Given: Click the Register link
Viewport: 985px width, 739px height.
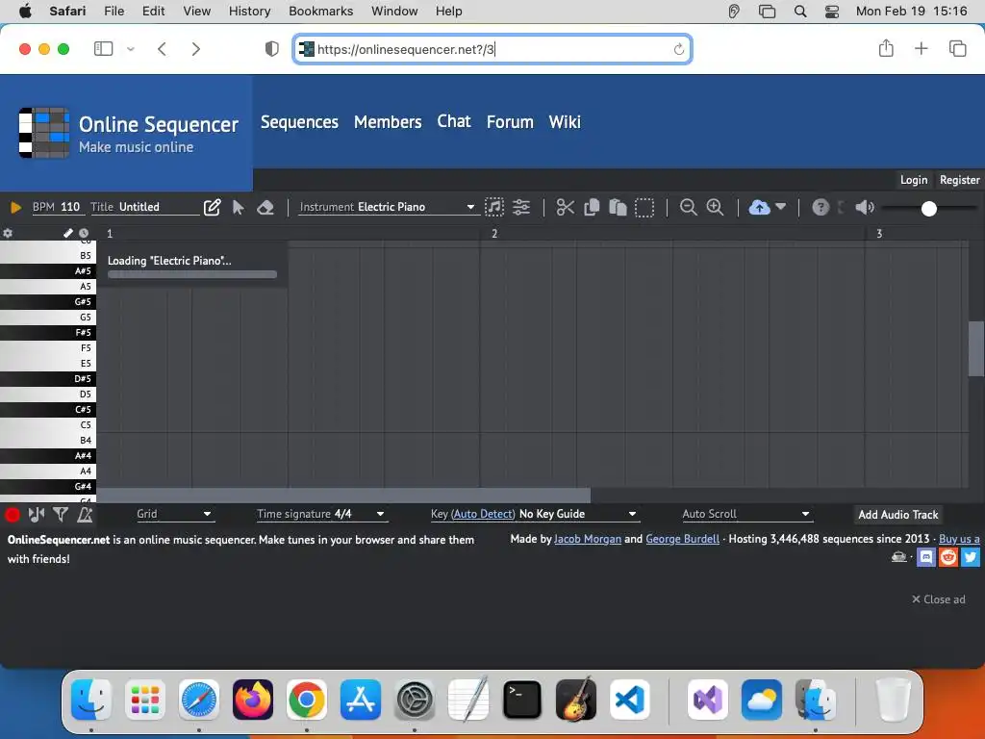Looking at the screenshot, I should click(x=959, y=180).
